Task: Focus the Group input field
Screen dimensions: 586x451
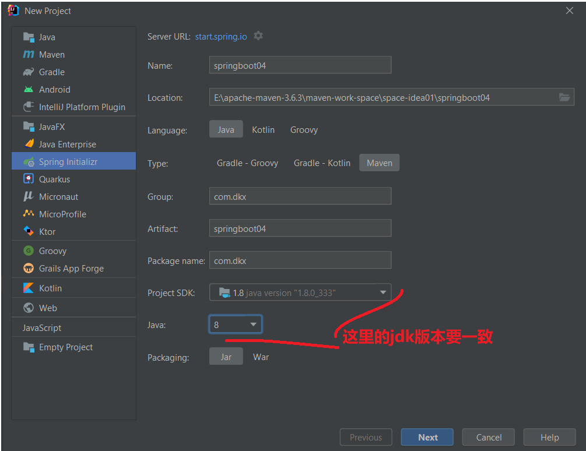Action: 300,196
